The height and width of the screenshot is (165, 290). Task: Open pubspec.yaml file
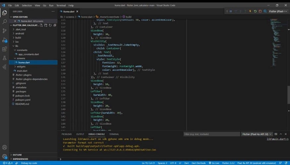coord(23,100)
